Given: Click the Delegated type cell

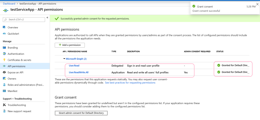Looking at the screenshot, I should (x=117, y=66).
